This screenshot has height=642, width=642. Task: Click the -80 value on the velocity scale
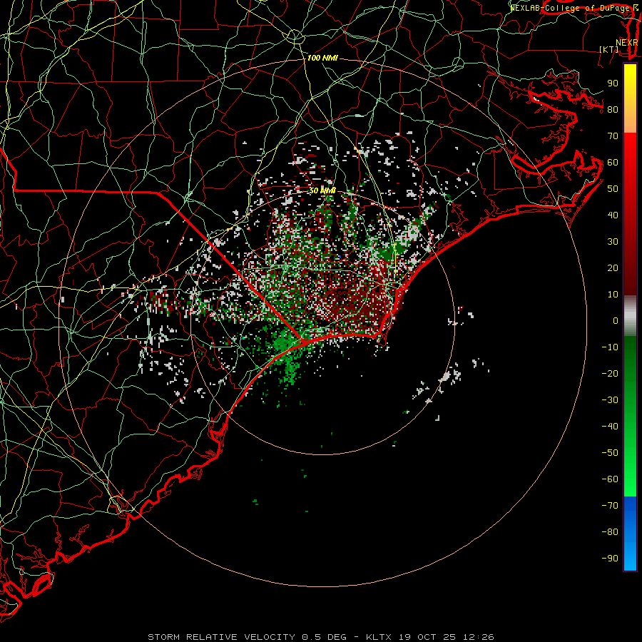pyautogui.click(x=610, y=532)
